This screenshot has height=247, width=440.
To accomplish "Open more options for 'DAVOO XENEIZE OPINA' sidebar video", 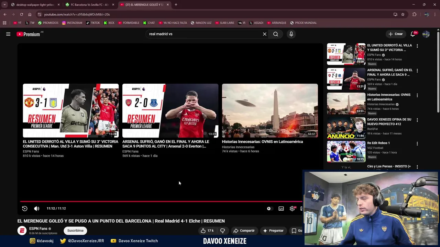I will (417, 120).
